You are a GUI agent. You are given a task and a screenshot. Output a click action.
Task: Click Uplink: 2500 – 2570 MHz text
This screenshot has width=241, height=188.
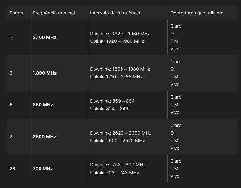(x=117, y=141)
